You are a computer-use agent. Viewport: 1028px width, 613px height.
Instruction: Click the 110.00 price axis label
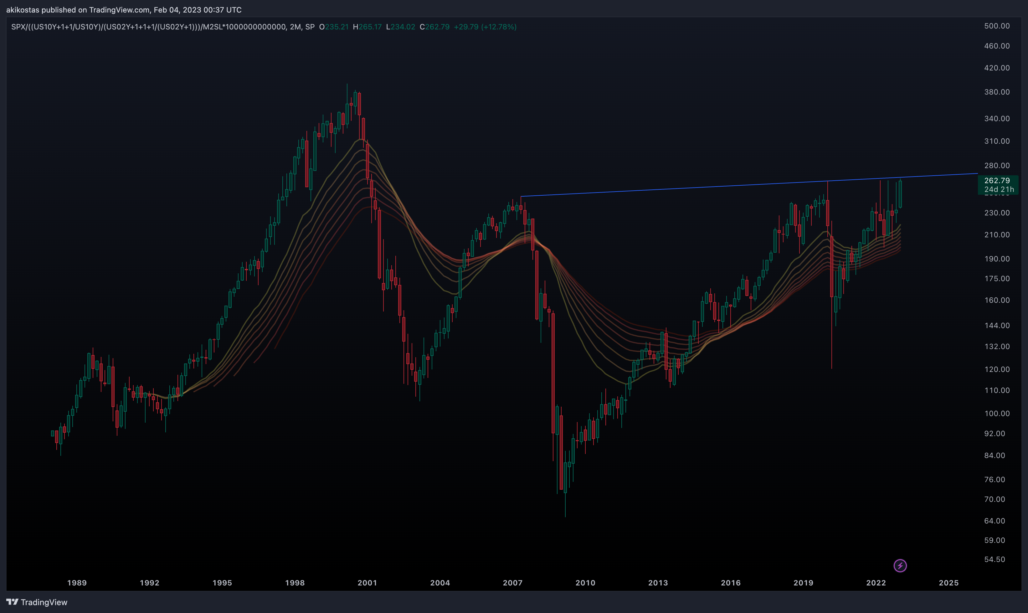[997, 390]
